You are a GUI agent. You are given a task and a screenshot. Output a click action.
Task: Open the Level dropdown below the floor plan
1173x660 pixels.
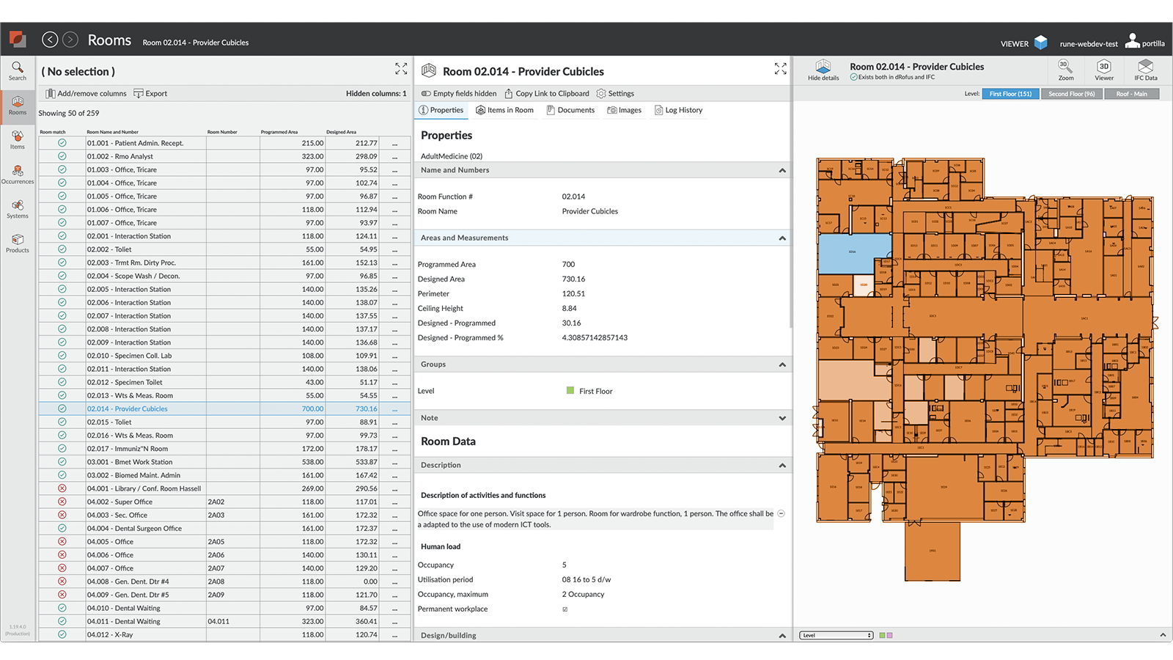835,635
